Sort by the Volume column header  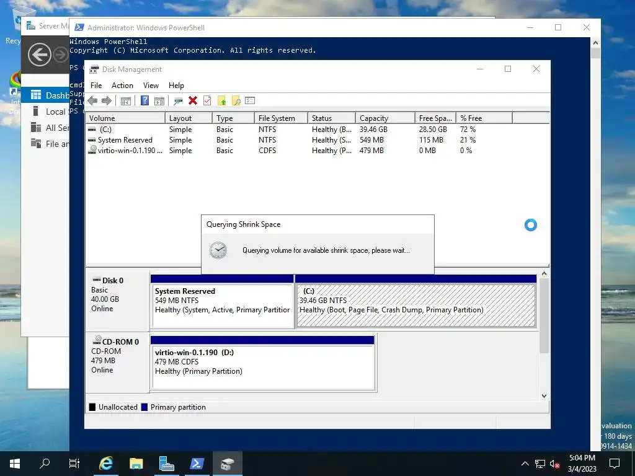(125, 118)
